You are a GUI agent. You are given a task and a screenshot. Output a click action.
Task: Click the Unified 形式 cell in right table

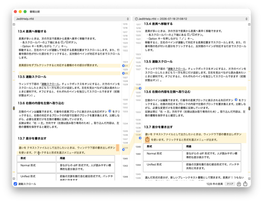[163, 167]
